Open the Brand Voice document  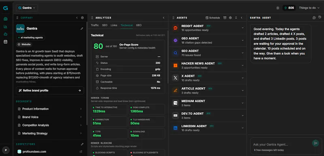(x=50, y=117)
